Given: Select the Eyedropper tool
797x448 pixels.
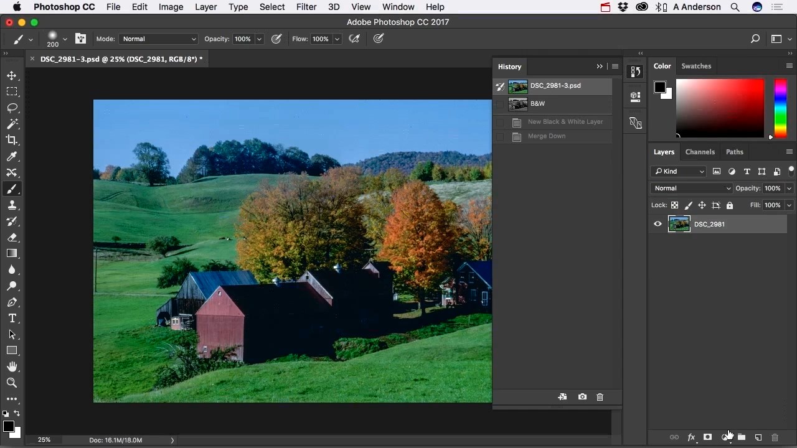Looking at the screenshot, I should tap(12, 156).
